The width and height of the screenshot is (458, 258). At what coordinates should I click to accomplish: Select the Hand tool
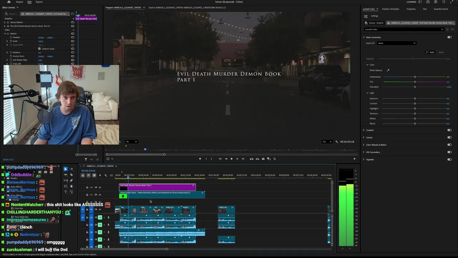(71, 186)
